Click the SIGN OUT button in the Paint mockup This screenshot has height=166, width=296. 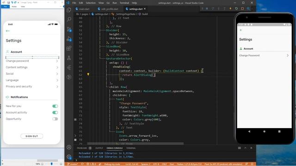(32, 136)
